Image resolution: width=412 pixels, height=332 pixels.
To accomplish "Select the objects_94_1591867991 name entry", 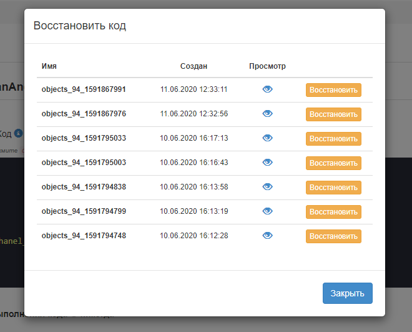I will 84,89.
